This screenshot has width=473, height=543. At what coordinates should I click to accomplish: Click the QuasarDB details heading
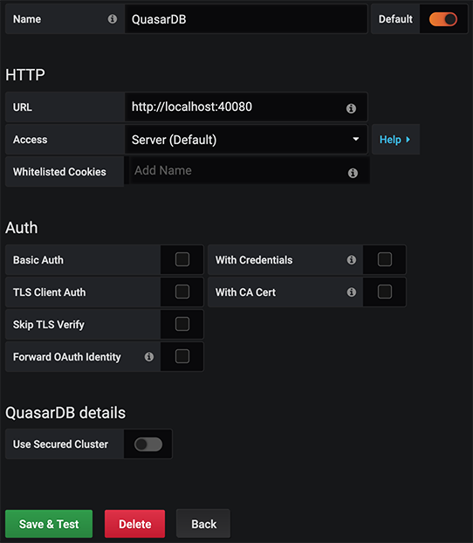click(65, 413)
